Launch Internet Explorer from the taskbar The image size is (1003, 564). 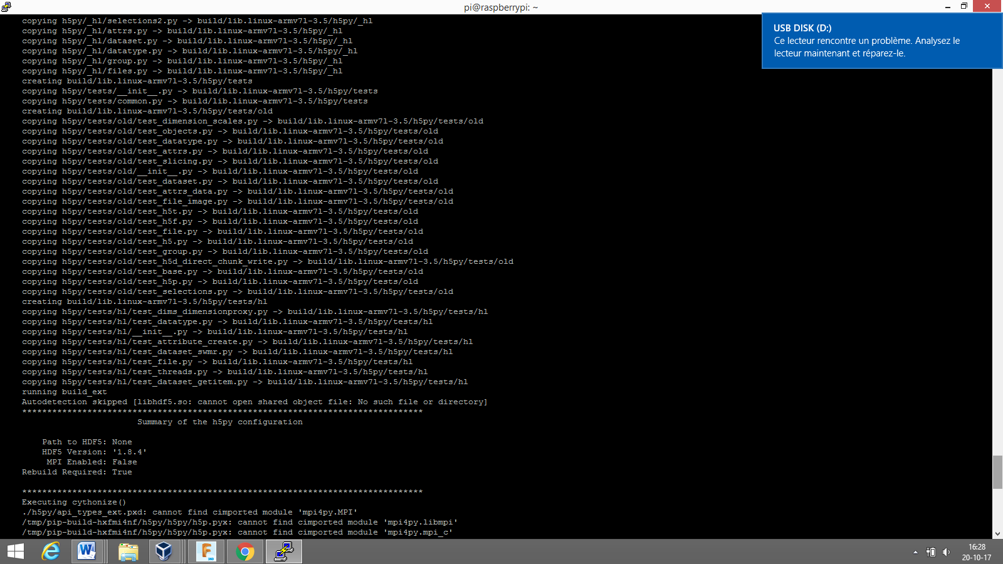tap(51, 551)
